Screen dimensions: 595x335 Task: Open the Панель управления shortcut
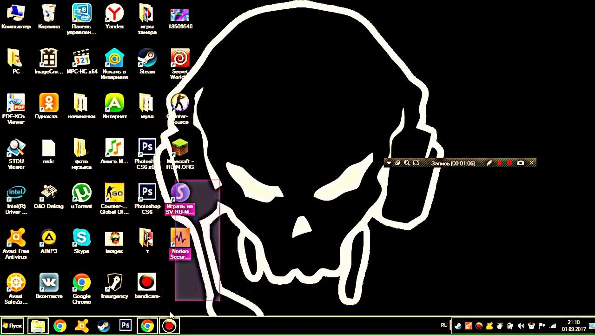click(81, 20)
